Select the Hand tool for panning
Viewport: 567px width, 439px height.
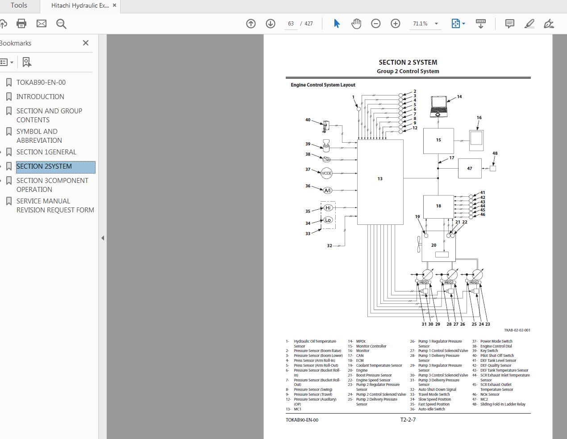click(x=356, y=23)
